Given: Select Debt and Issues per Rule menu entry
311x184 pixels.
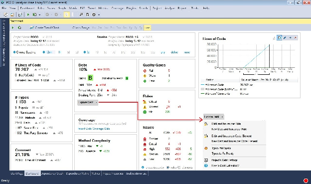Looking at the screenshot, I should (226, 124).
